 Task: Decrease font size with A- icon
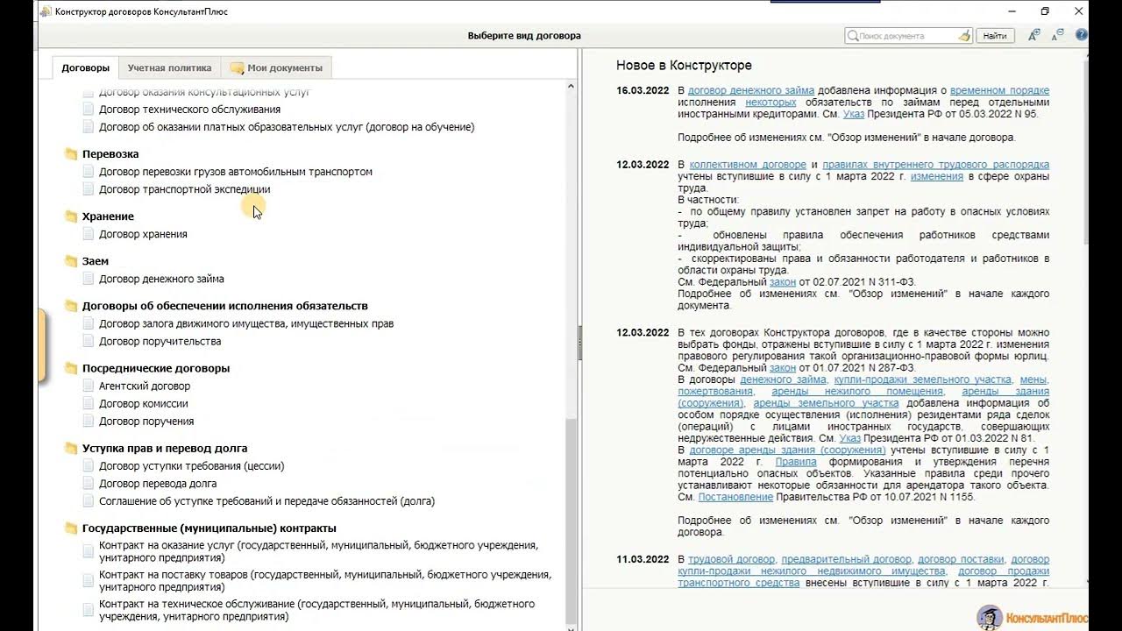pos(1057,34)
